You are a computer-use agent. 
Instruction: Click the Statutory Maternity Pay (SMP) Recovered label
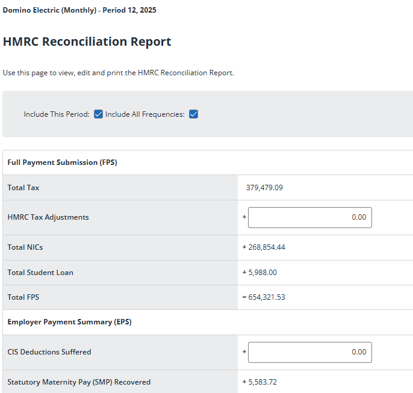pos(79,382)
